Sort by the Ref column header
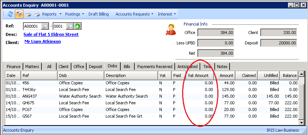The width and height of the screenshot is (308, 135). pyautogui.click(x=39, y=75)
